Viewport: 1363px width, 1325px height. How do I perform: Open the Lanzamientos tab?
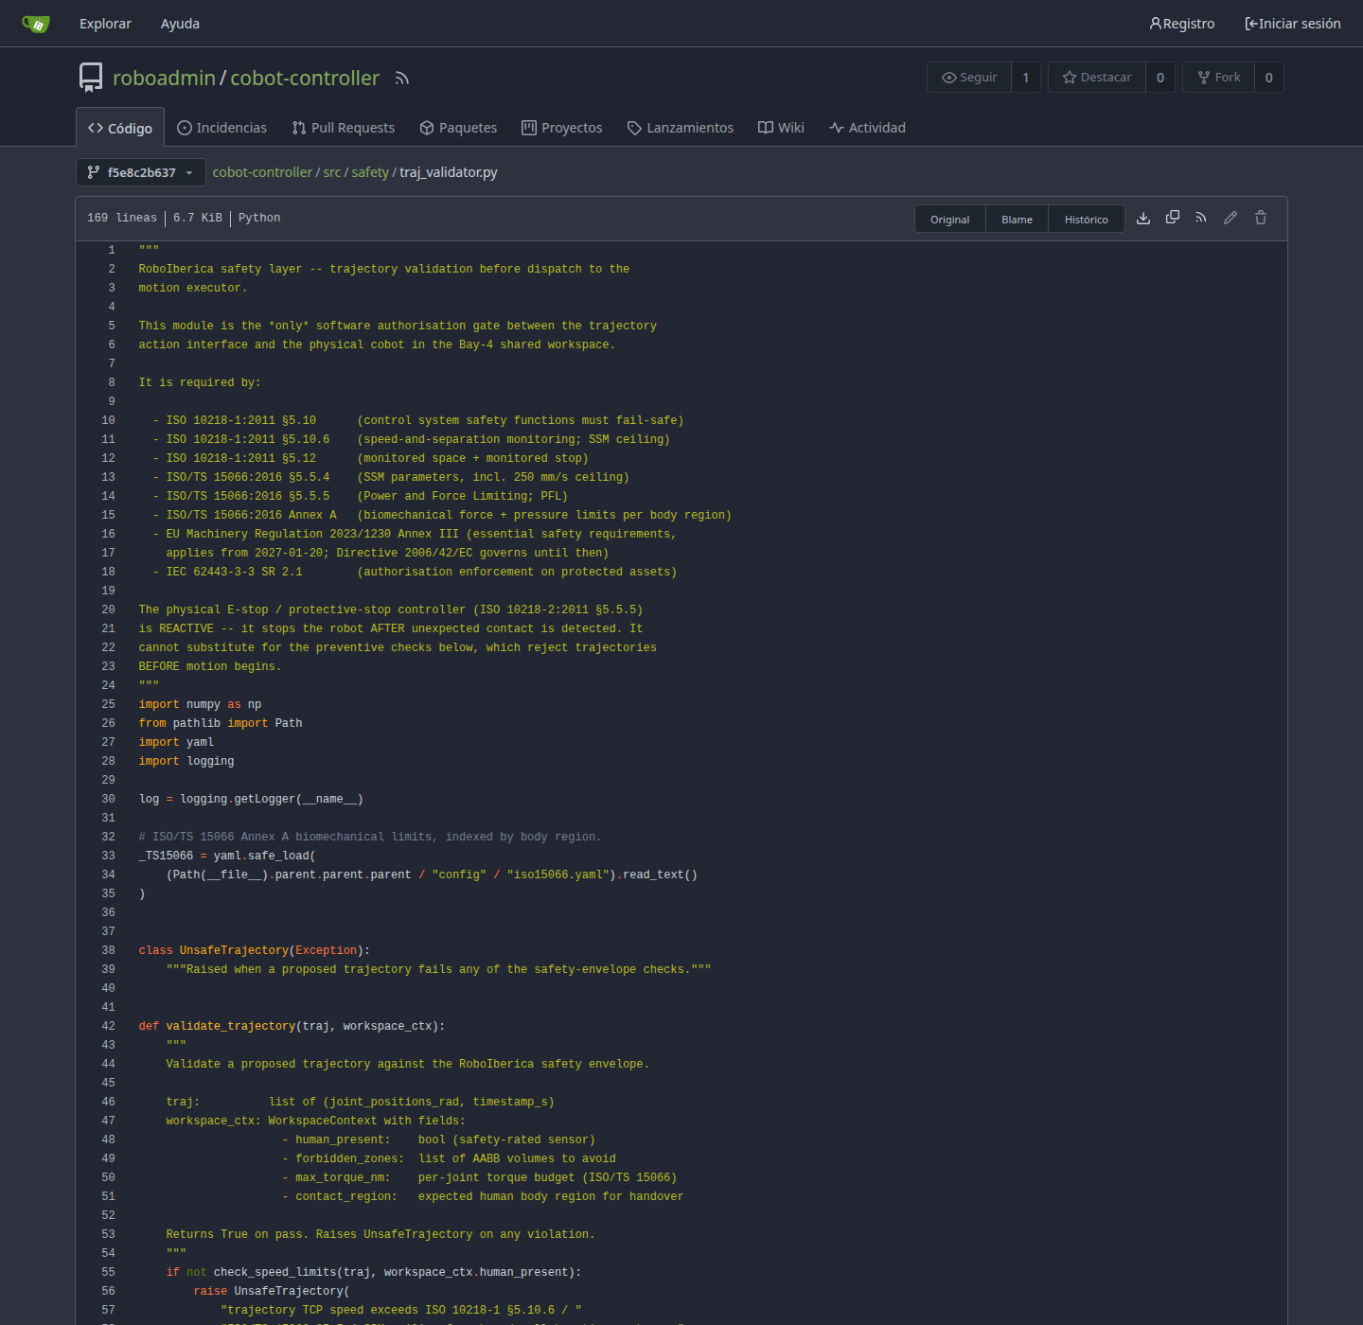pyautogui.click(x=681, y=128)
